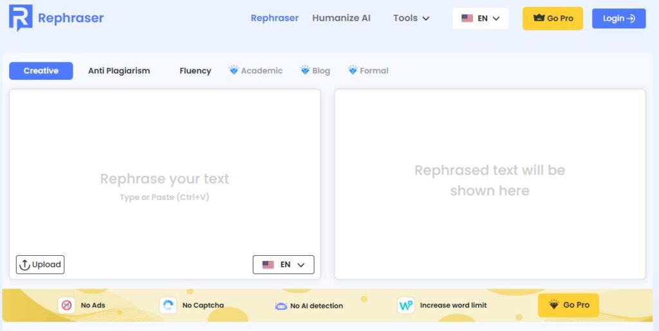The image size is (659, 331).
Task: Click the diamond icon beside Blog
Action: tap(305, 71)
